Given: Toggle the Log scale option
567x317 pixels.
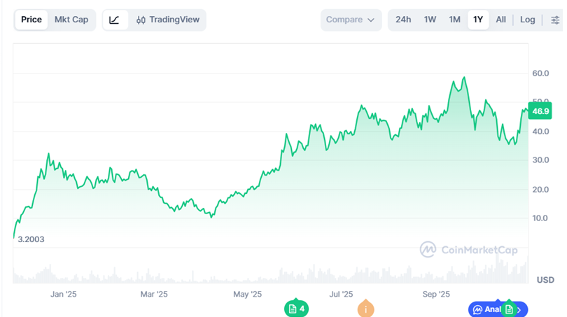Looking at the screenshot, I should point(527,20).
